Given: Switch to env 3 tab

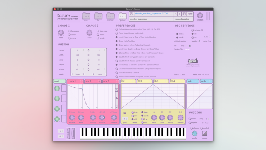Looking at the screenshot, I should tap(111, 81).
